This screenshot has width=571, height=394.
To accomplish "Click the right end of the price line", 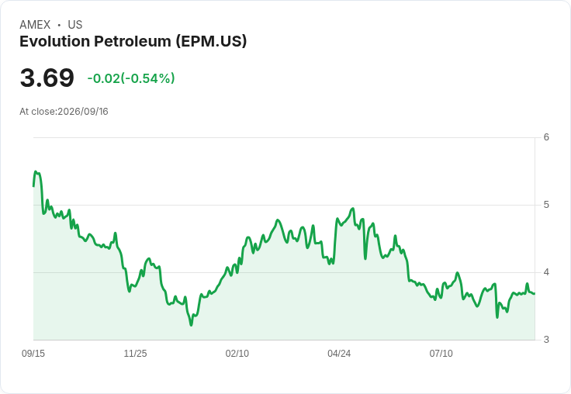I will click(535, 293).
